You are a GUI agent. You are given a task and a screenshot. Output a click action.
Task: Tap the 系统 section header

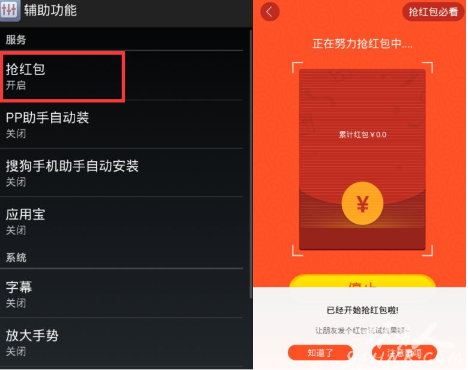point(16,257)
